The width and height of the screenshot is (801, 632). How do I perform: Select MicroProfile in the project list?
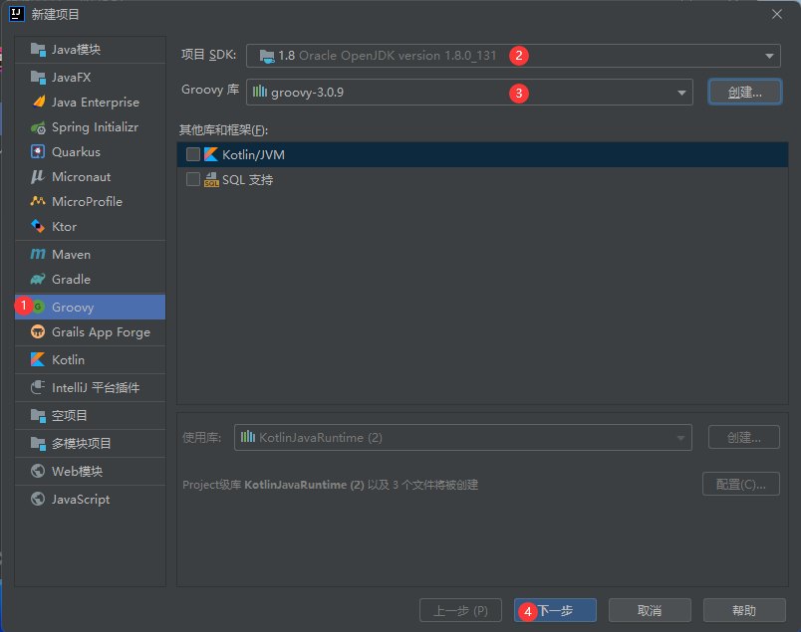(90, 202)
